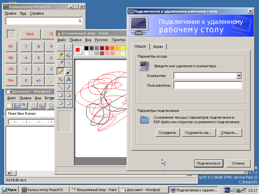Click the Отмена button
Image resolution: width=259 pixels, height=194 pixels.
(238, 163)
